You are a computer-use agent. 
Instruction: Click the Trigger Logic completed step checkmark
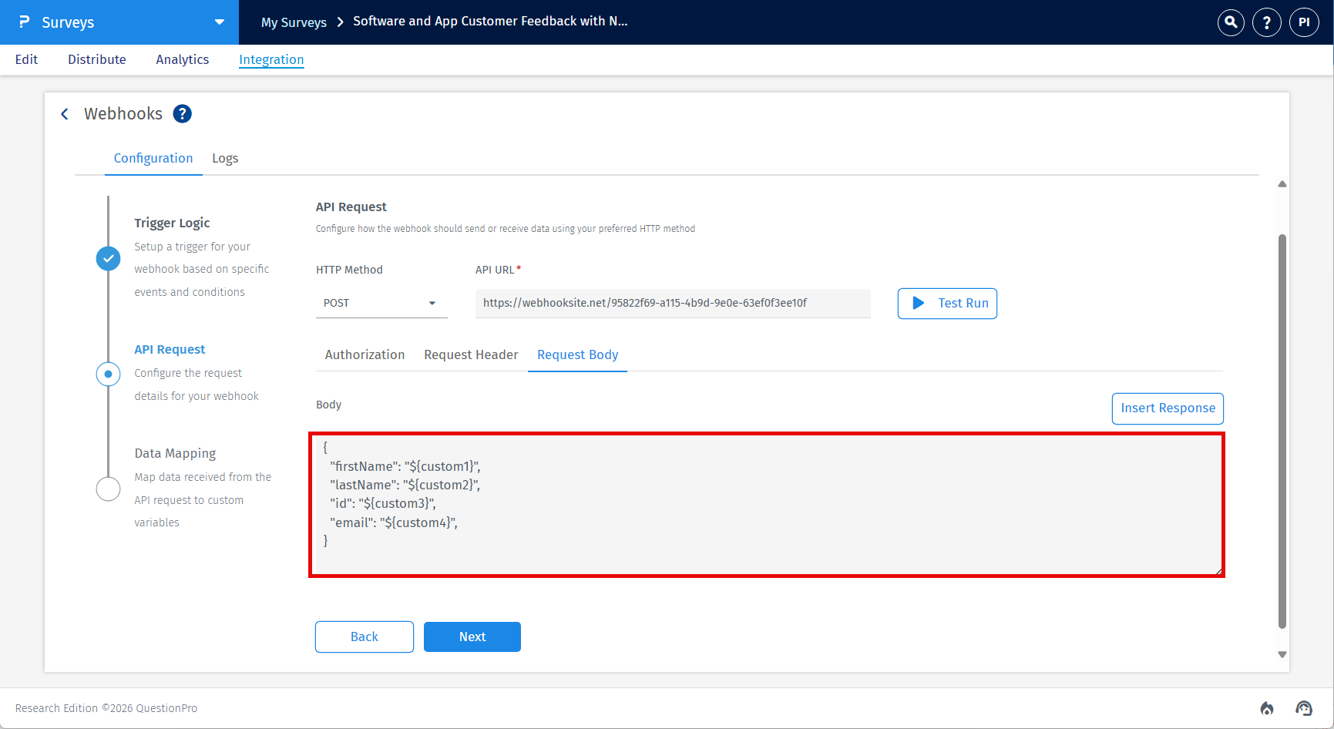click(x=108, y=258)
